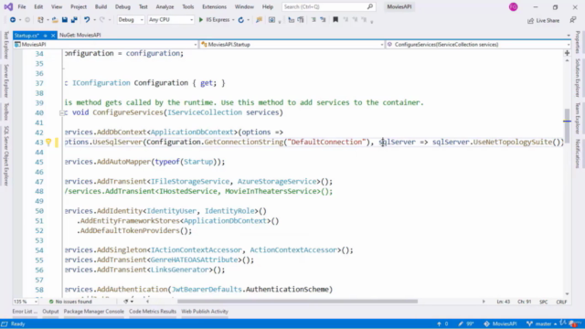This screenshot has width=585, height=329.
Task: Click the user account avatar icon
Action: click(514, 6)
